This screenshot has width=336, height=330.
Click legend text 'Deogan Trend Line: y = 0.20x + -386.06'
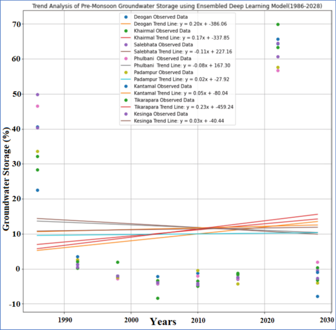(x=180, y=24)
